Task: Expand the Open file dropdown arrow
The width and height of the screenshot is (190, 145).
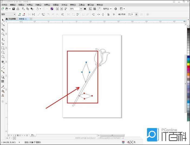Action: (10, 9)
